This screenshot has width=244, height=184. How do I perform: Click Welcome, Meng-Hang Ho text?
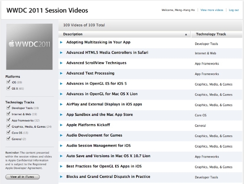178,10
